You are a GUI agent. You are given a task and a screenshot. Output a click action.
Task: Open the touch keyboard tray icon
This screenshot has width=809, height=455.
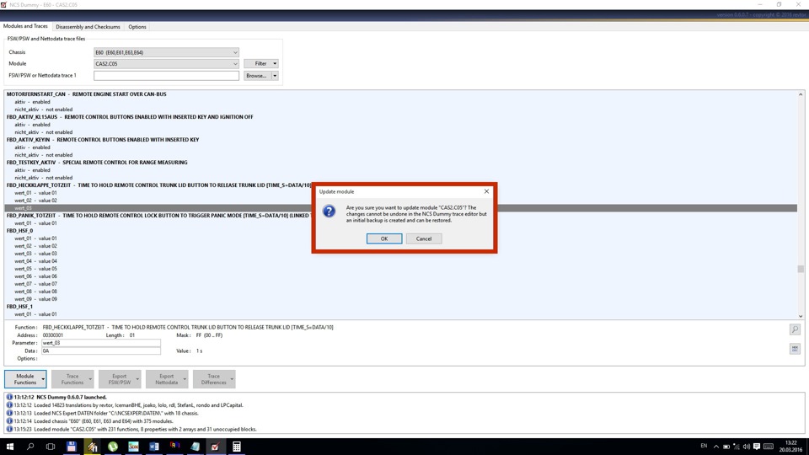769,447
